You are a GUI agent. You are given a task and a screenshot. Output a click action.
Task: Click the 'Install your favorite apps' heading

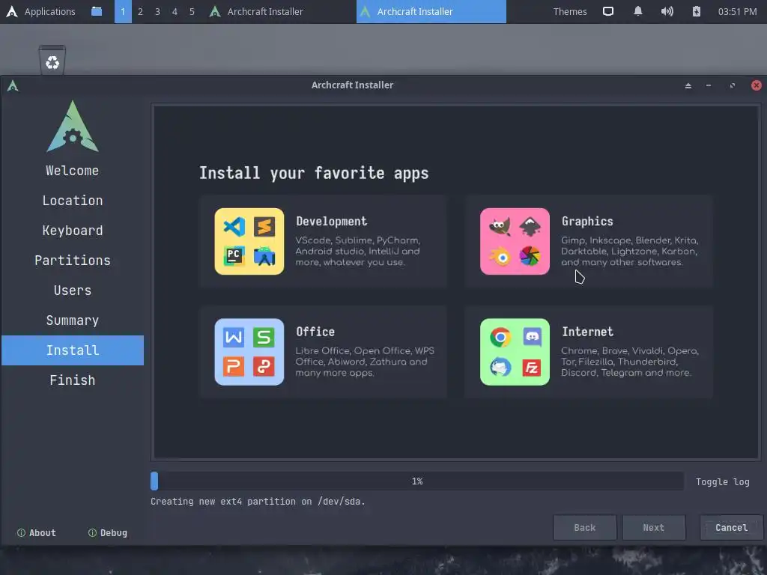(x=314, y=173)
